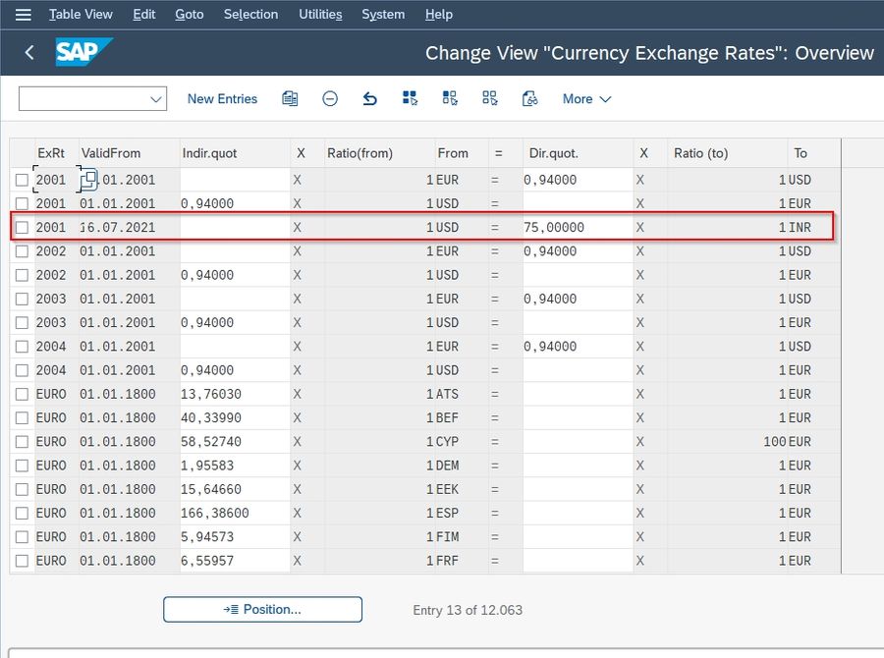Click Entry 13 of 12.063 text
The image size is (884, 658).
coord(468,610)
